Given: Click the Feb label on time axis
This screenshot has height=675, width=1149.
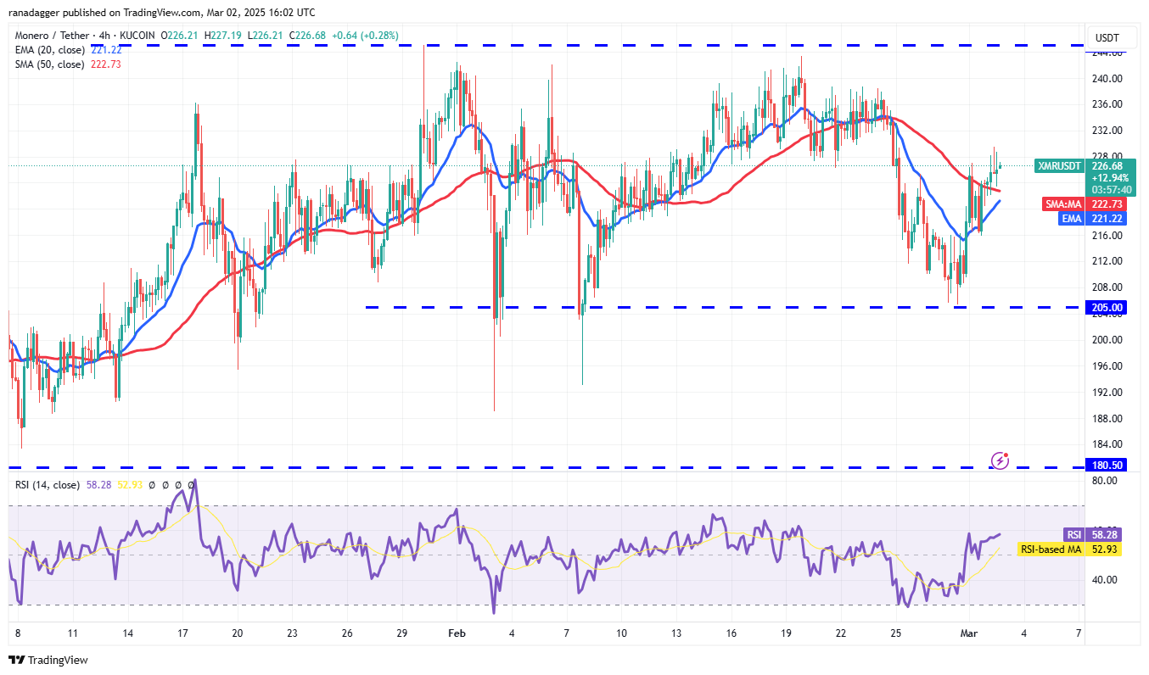Looking at the screenshot, I should click(x=457, y=633).
